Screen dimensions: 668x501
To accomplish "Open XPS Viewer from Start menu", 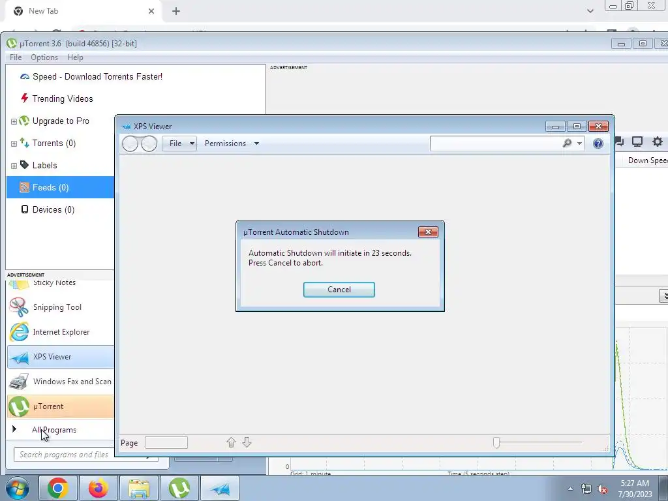I will (61, 357).
